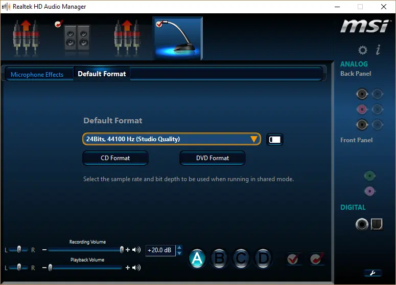The height and width of the screenshot is (285, 396).
Task: Click the Recording Volume slider track
Action: [x=86, y=250]
